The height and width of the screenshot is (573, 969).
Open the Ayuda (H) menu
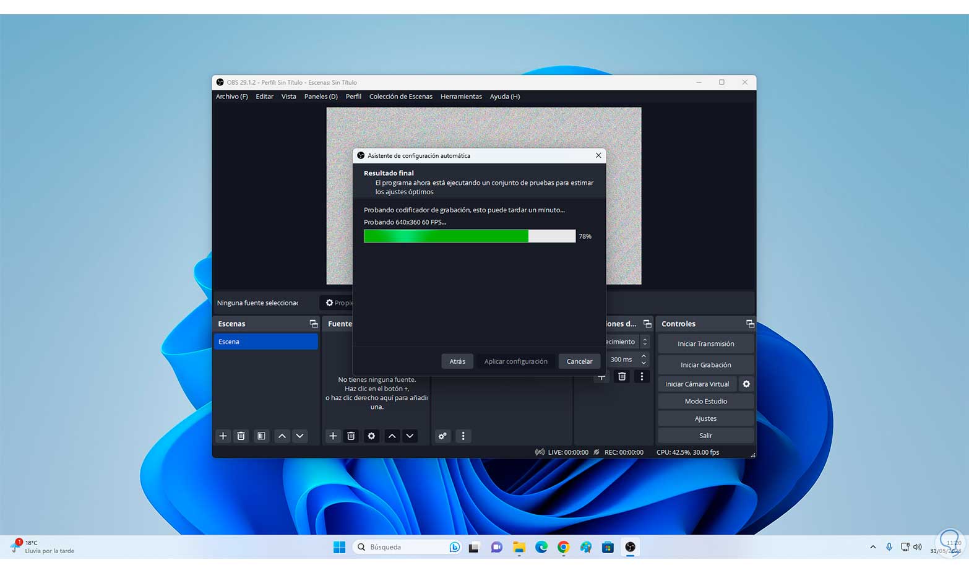click(x=505, y=97)
